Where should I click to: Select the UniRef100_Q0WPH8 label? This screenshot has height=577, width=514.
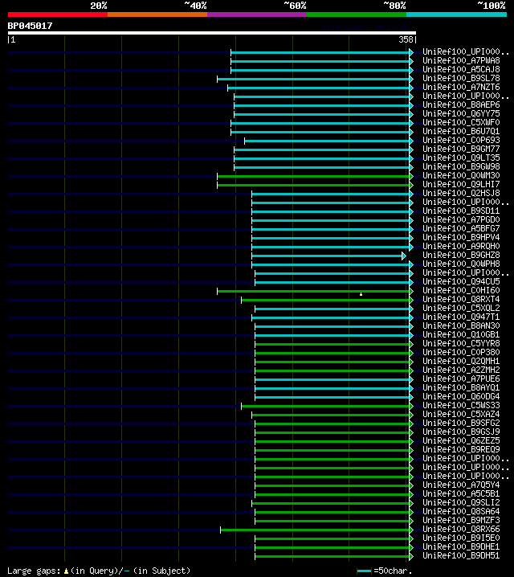pyautogui.click(x=461, y=264)
